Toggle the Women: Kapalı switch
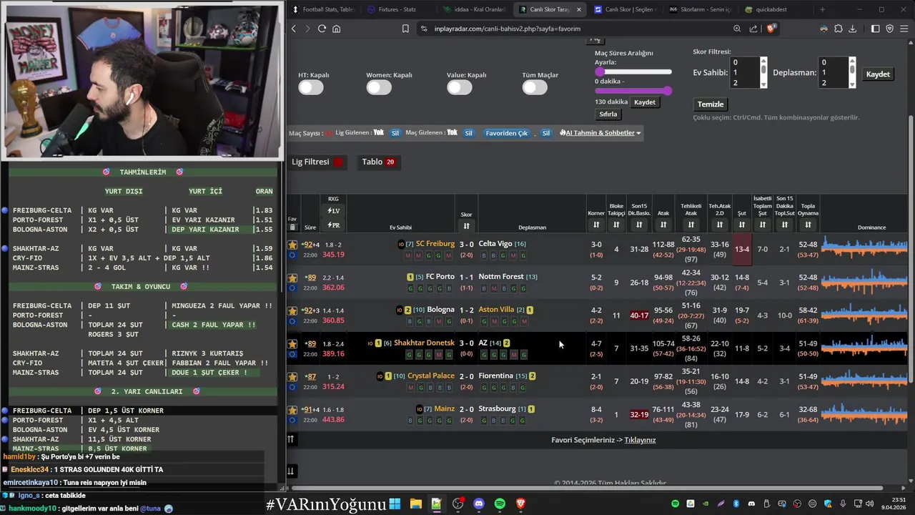 tap(379, 87)
